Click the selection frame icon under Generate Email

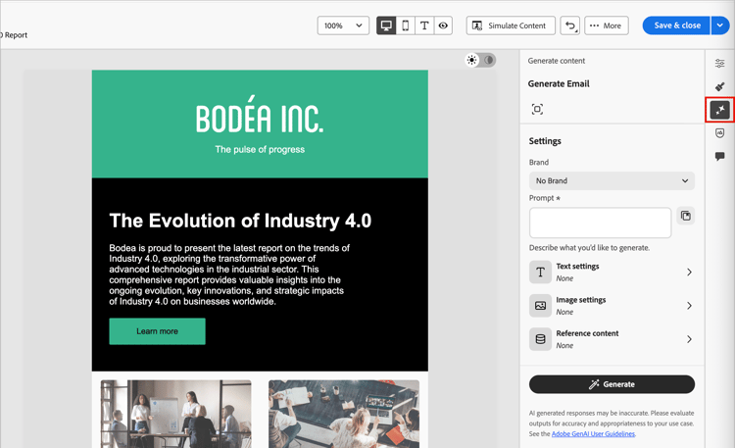537,109
